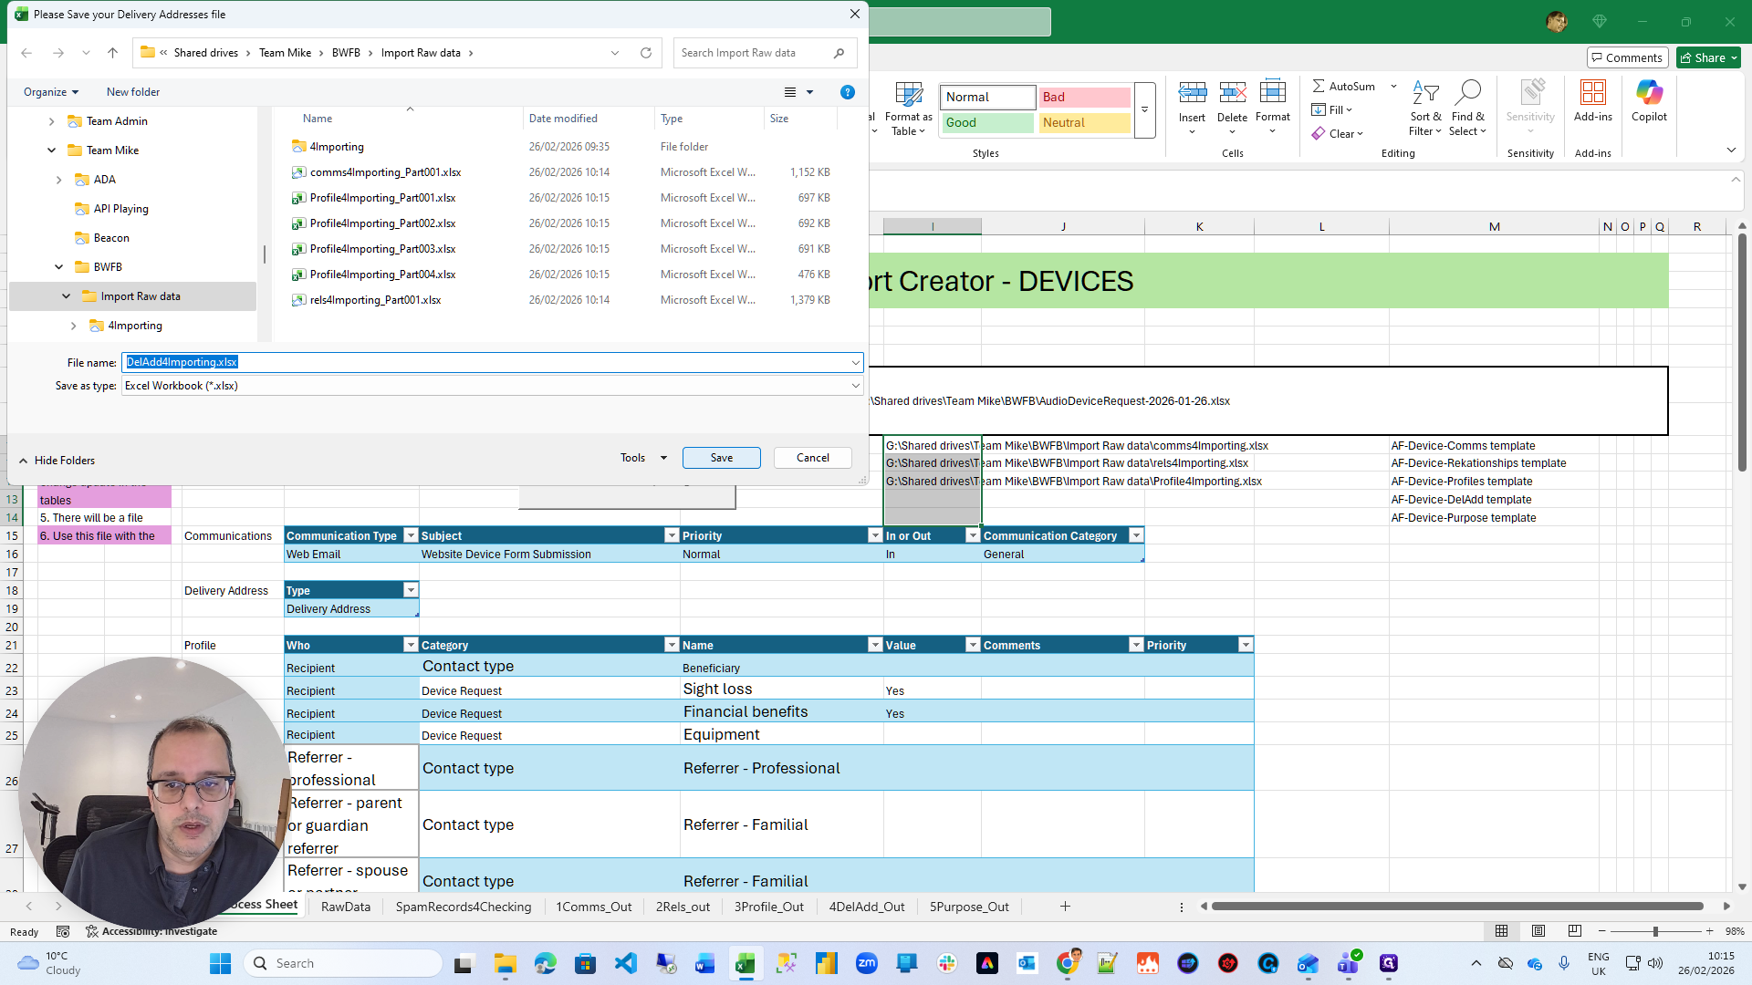The width and height of the screenshot is (1752, 985).
Task: Click the help icon in Save dialog
Action: pyautogui.click(x=847, y=92)
